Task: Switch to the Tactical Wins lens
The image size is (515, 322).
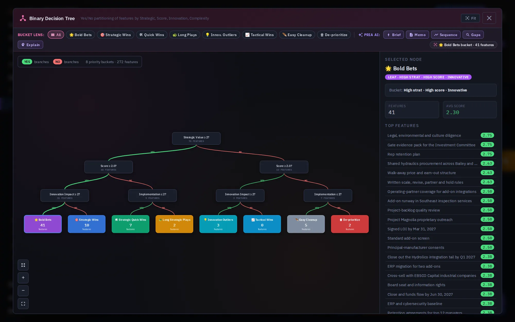Action: [260, 35]
